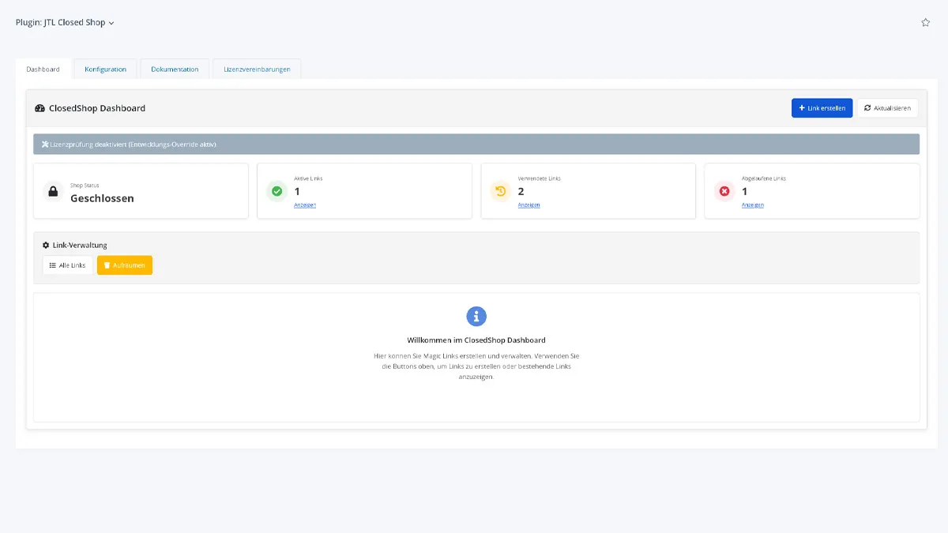Image resolution: width=948 pixels, height=533 pixels.
Task: Open Anzeigen link under Aktive Links
Action: (305, 205)
